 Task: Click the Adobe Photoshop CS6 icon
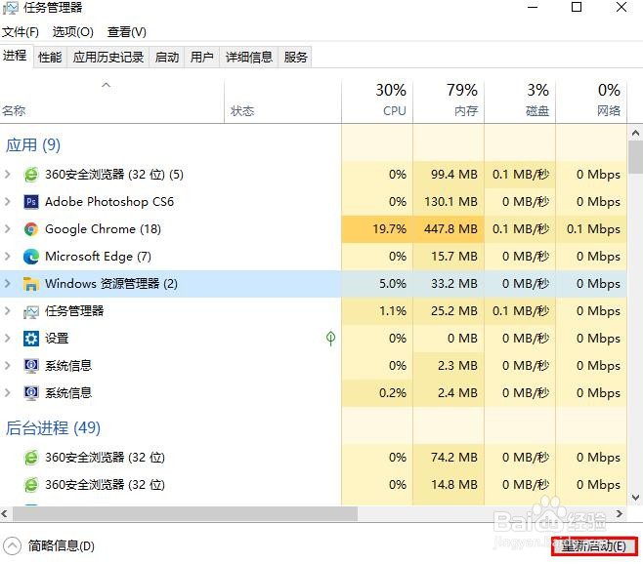[x=31, y=202]
